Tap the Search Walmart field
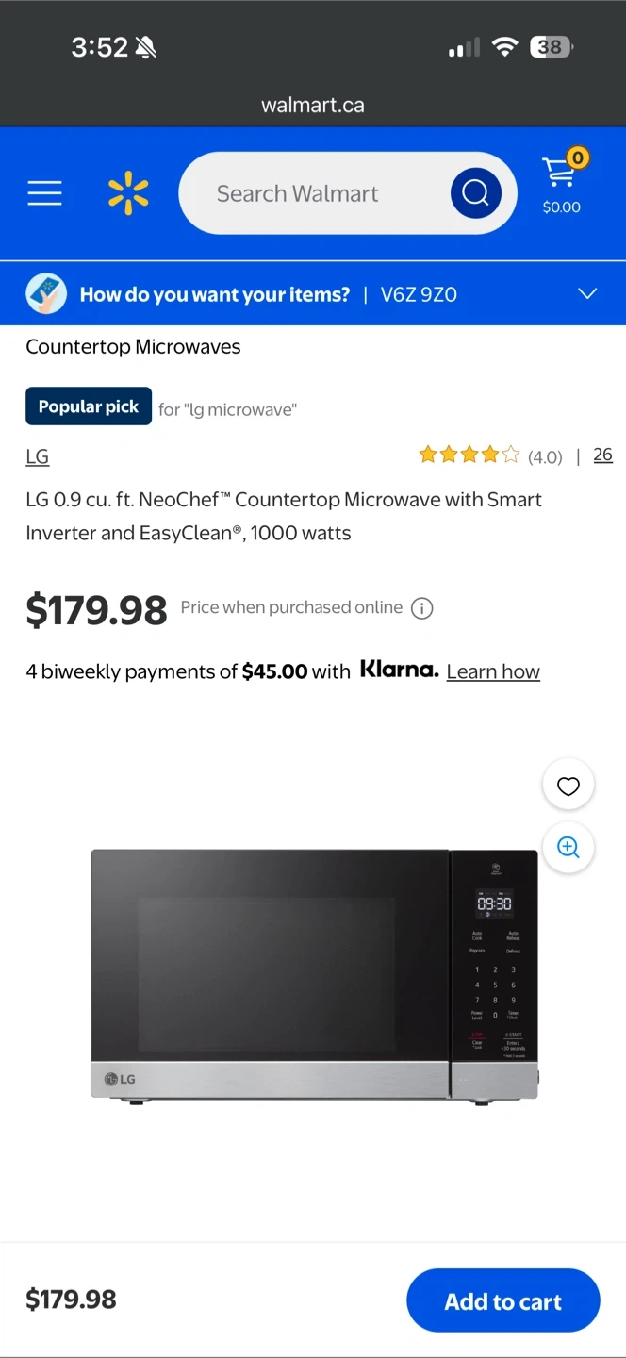Viewport: 626px width, 1358px height. coord(311,193)
